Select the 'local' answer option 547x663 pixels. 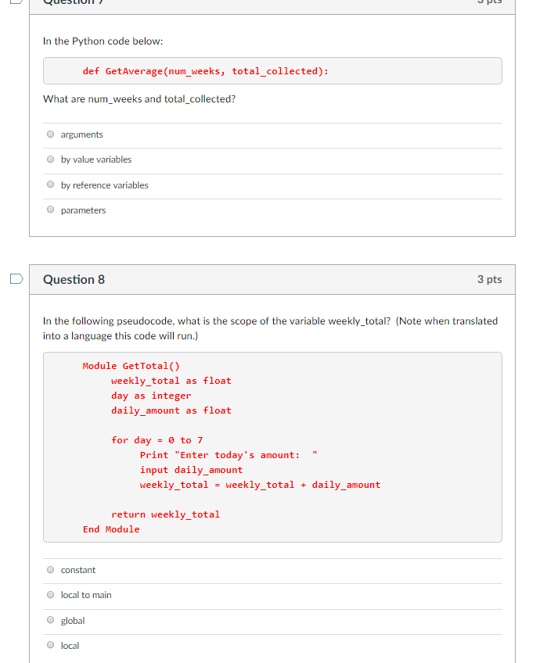pos(50,645)
